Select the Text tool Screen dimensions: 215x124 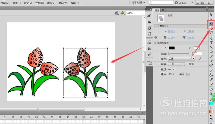tap(211, 43)
